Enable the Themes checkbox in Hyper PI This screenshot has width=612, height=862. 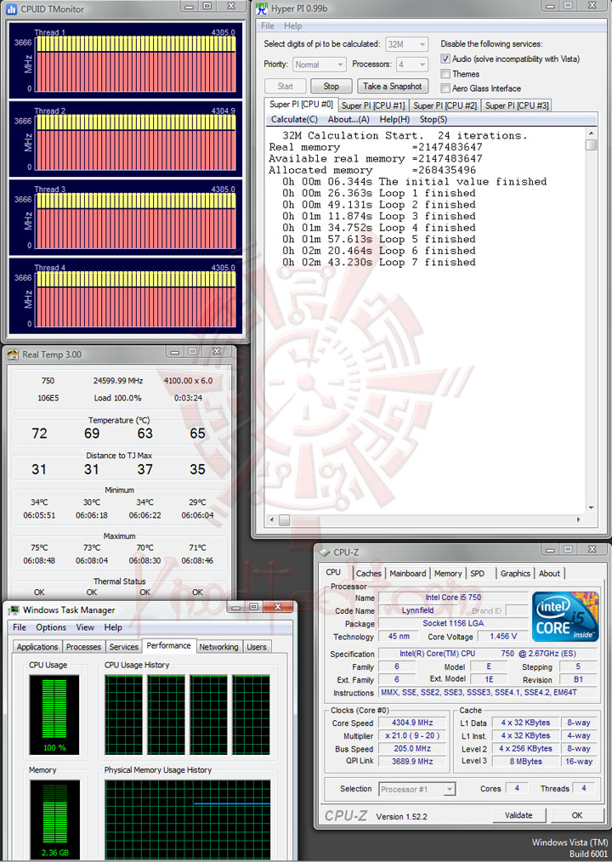445,74
